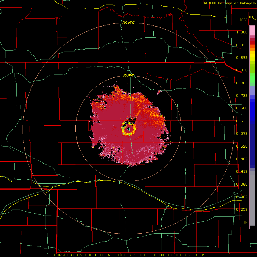Pick the bright green color scale segment
This screenshot has height=257, width=257.
(252, 78)
